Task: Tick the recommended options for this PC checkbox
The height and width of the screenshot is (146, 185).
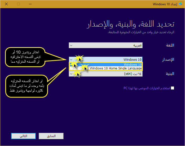Action: [x=173, y=88]
